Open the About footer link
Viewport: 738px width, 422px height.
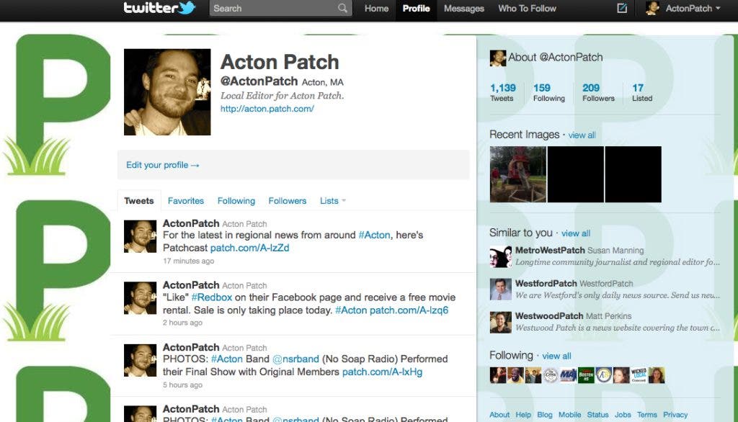(499, 415)
